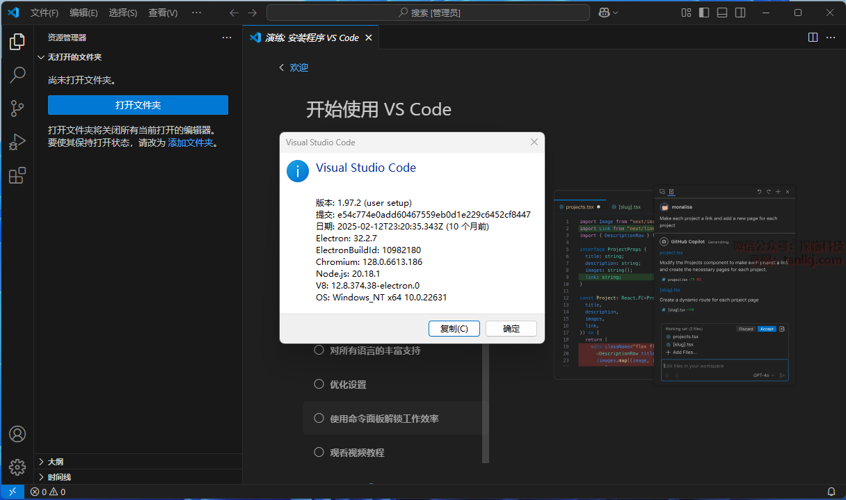Expand the 大纲 outline section

click(x=56, y=462)
